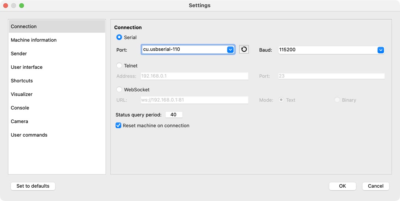Click the Set to defaults button
Screen dimensions: 400x201
coord(33,186)
